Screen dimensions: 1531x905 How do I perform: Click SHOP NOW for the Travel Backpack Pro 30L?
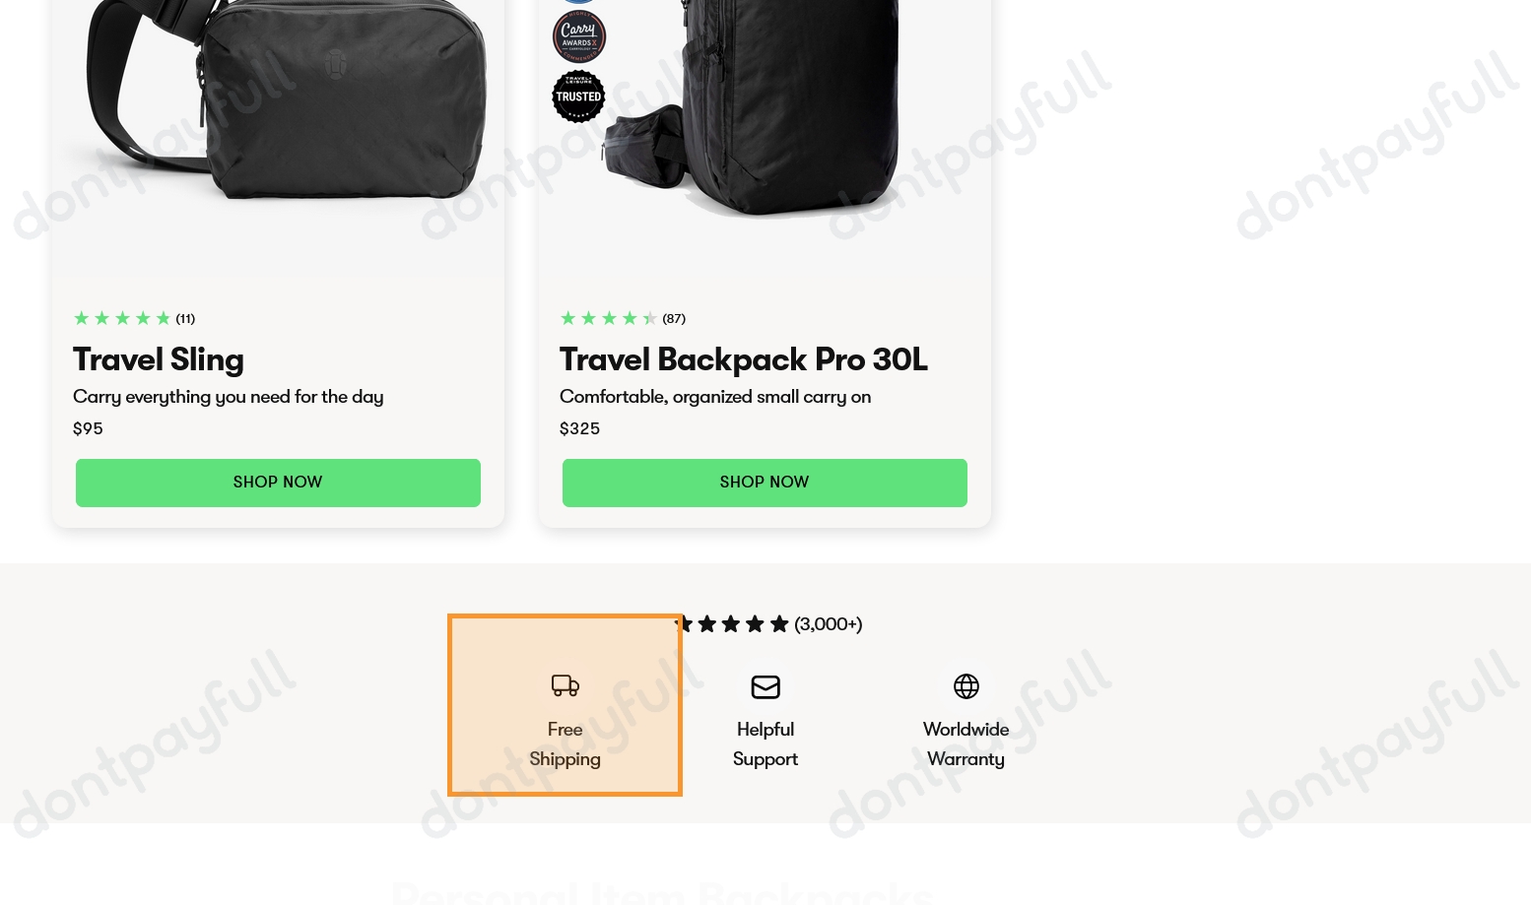coord(765,483)
